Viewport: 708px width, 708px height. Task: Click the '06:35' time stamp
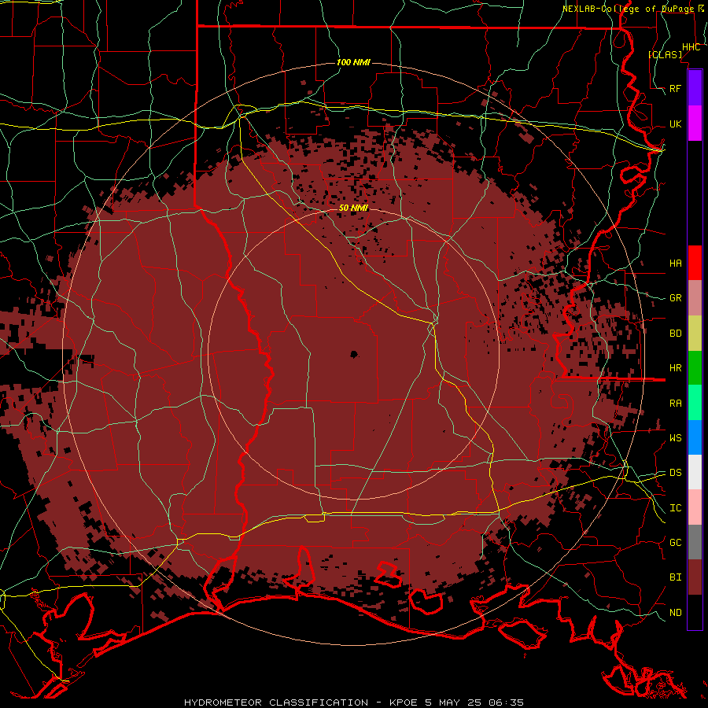click(506, 702)
